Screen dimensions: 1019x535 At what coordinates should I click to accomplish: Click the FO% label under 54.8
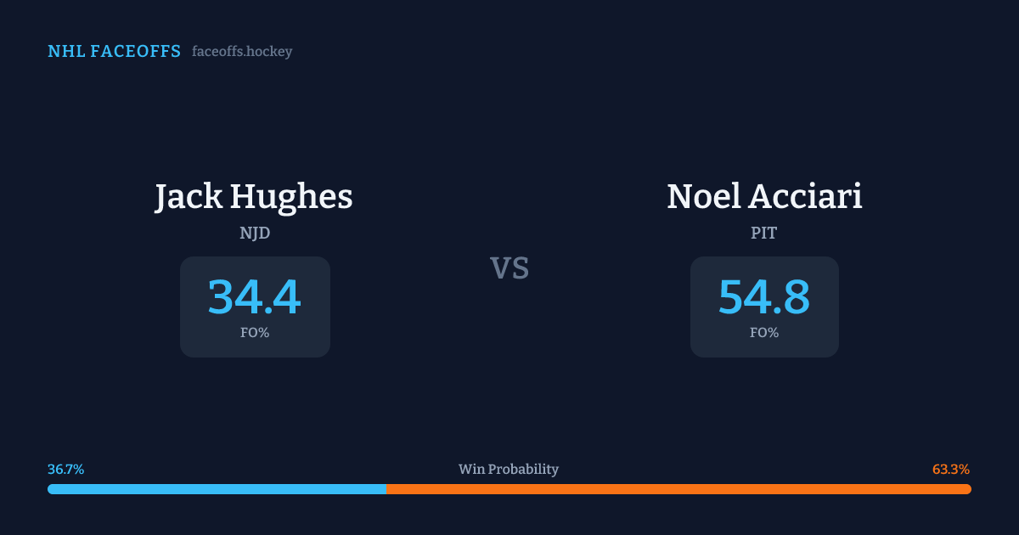[764, 333]
